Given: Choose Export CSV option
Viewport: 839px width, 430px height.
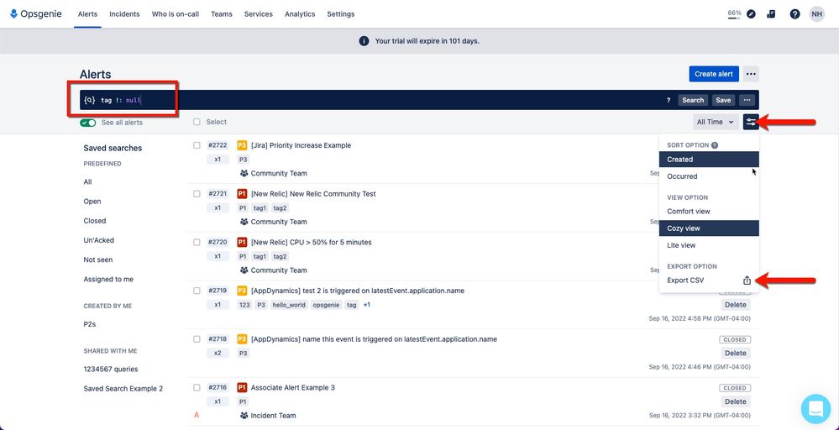Looking at the screenshot, I should [x=709, y=281].
